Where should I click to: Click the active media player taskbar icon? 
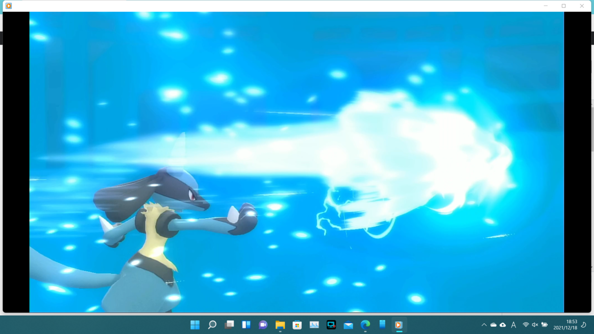click(x=398, y=325)
